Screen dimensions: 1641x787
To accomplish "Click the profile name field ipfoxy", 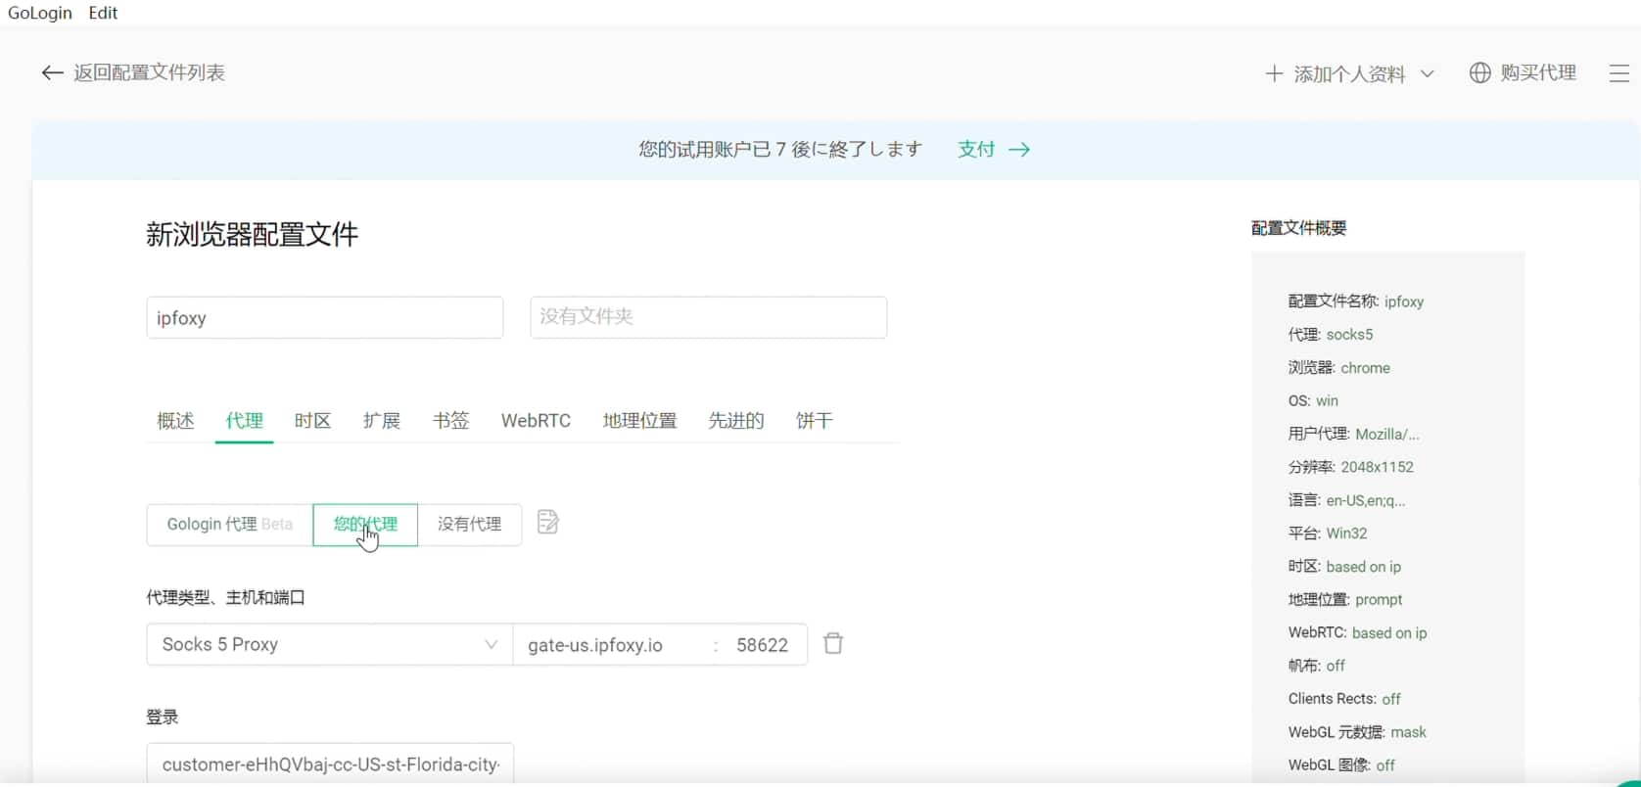I will (x=325, y=318).
